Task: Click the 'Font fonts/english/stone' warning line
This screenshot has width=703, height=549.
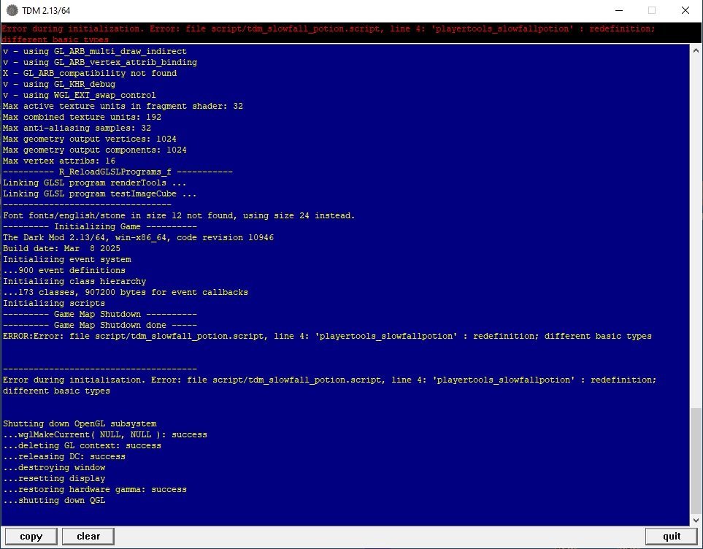Action: 179,216
